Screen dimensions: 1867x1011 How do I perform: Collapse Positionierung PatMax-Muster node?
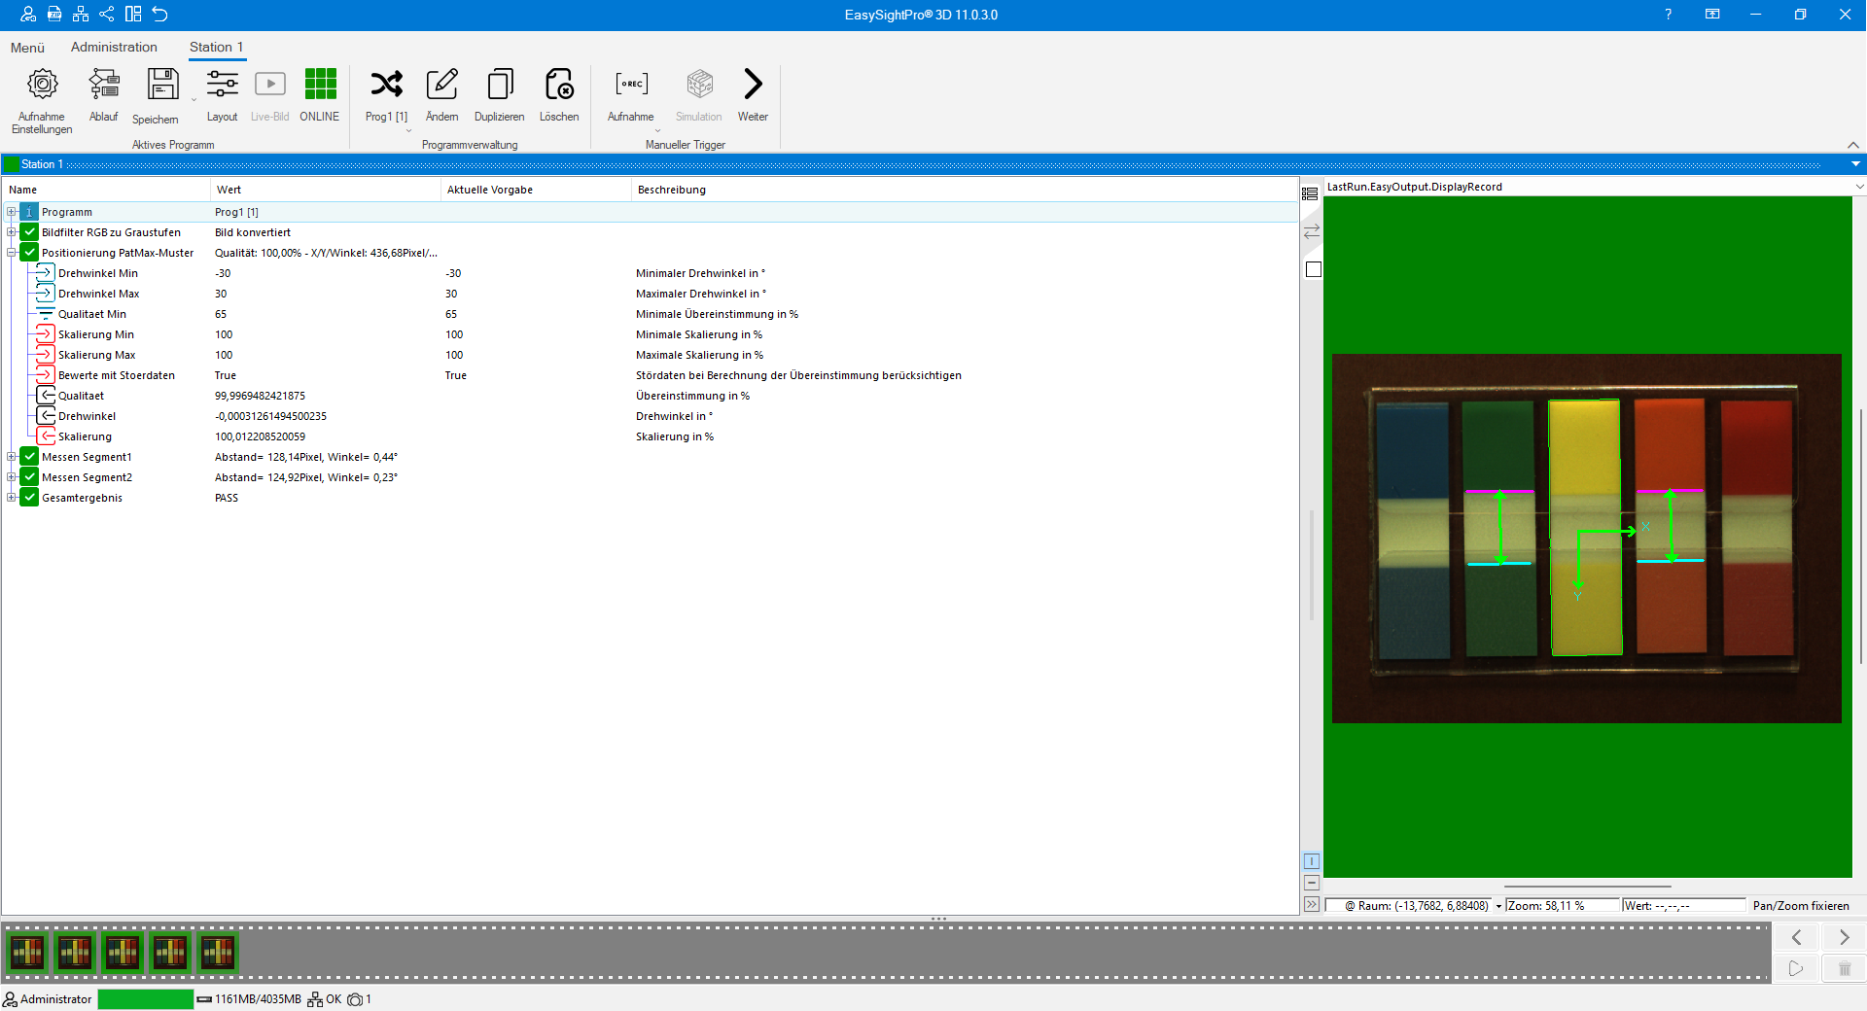click(11, 253)
